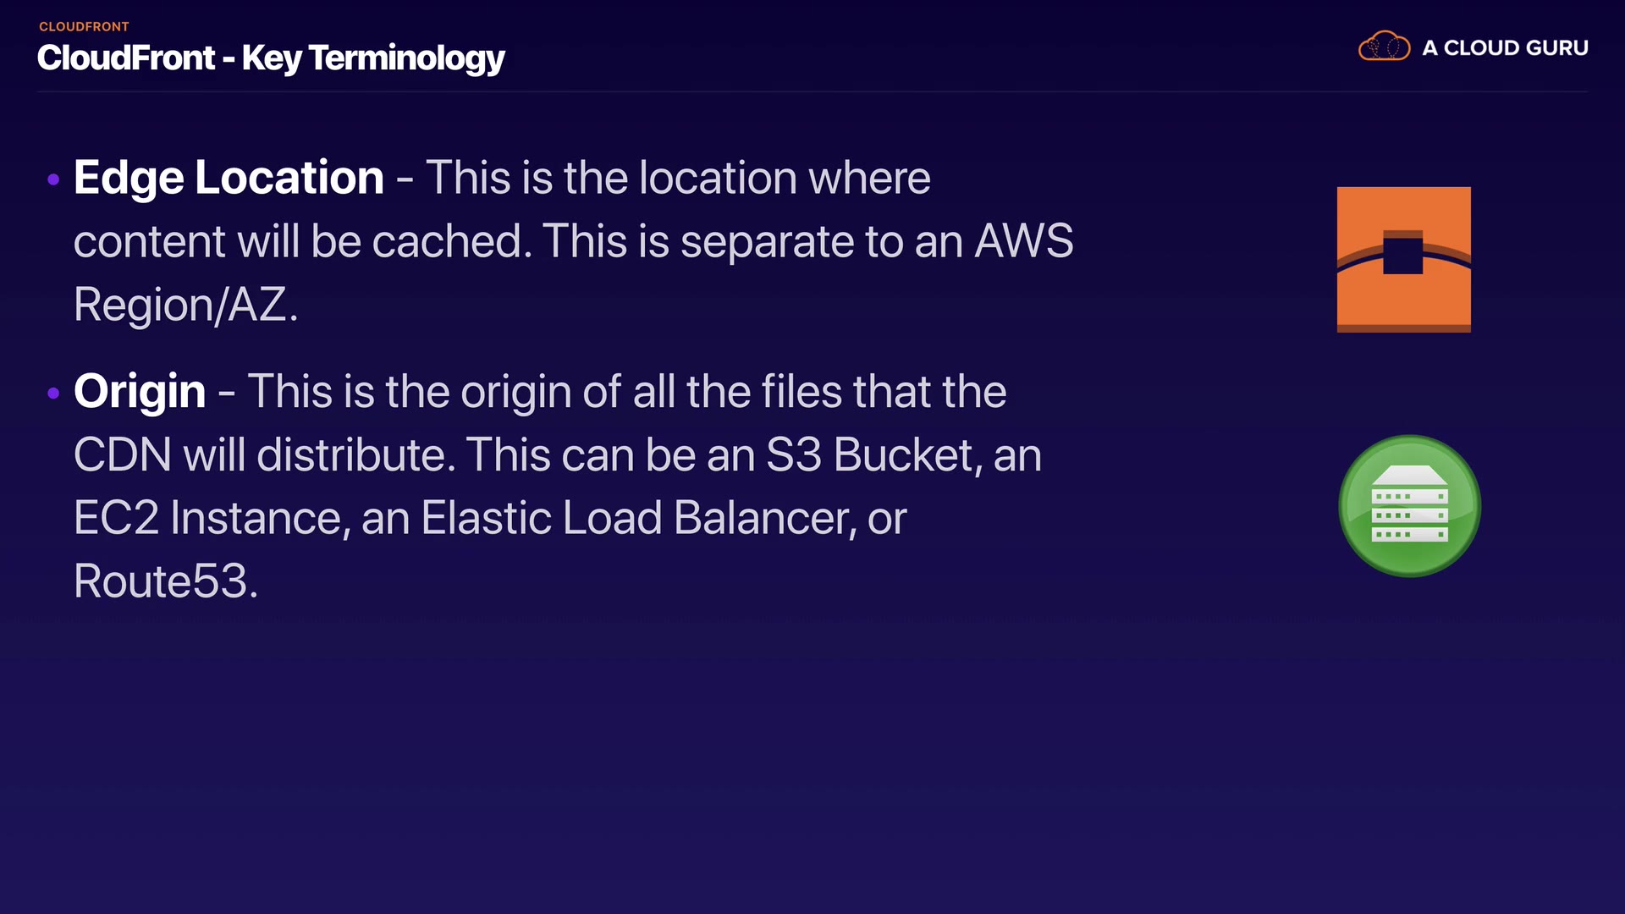Viewport: 1625px width, 914px height.
Task: Select the "CloudFront - Key Terminology" slide title
Action: 271,58
